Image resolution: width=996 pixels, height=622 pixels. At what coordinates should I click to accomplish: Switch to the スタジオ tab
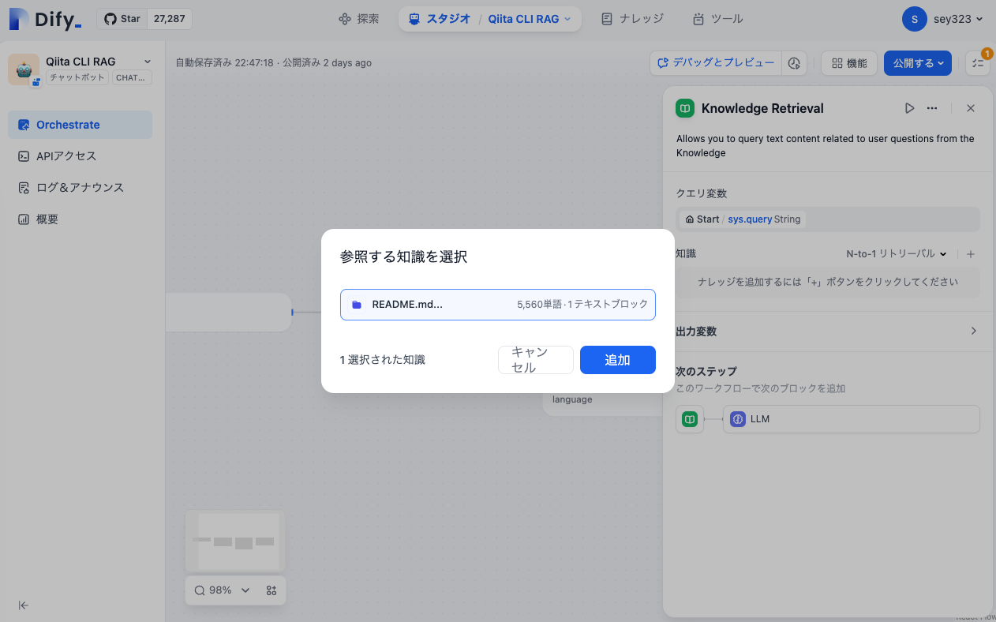[440, 19]
